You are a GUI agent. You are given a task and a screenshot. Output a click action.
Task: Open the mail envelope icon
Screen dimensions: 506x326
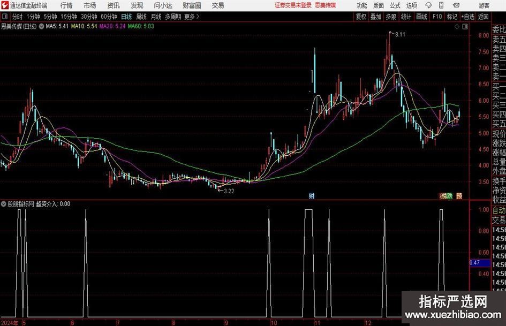[456, 5]
